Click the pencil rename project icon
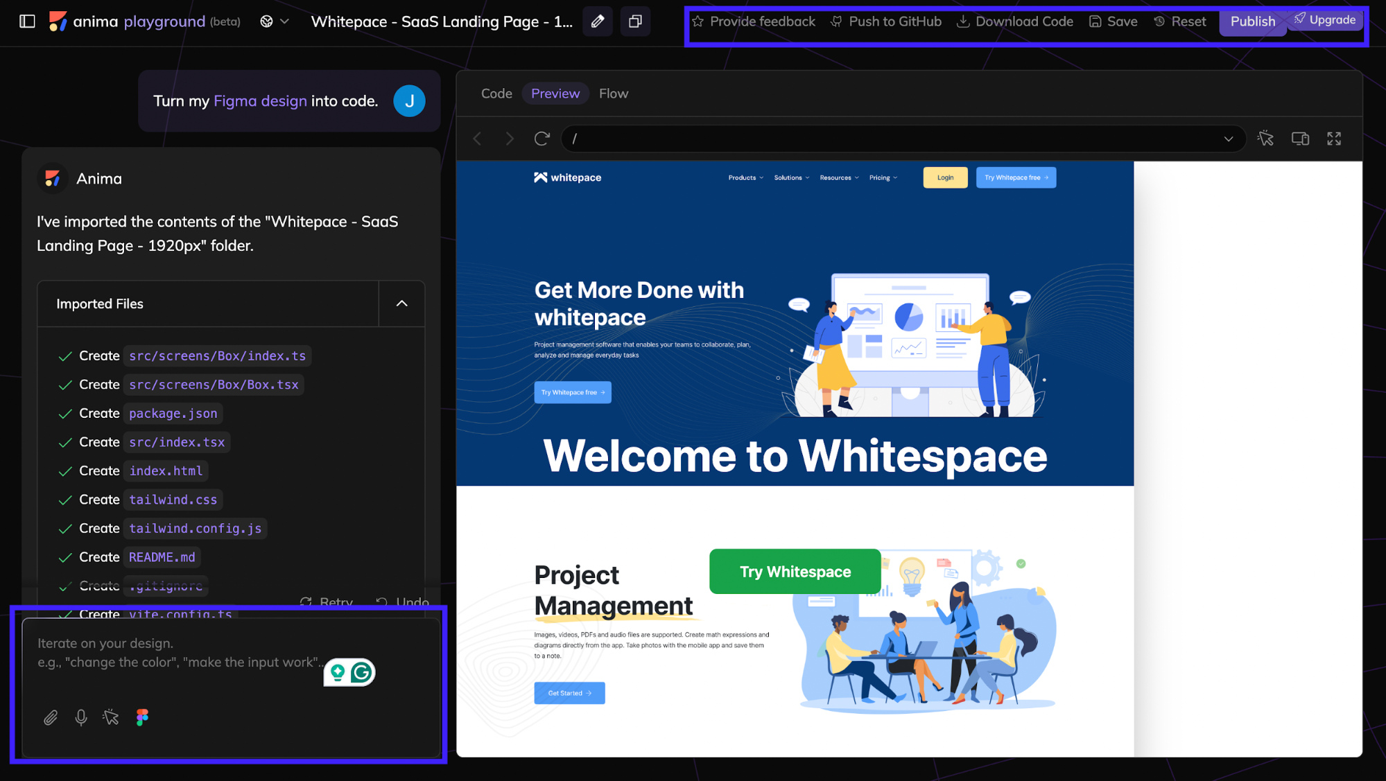Screen dimensions: 1386x781 click(x=598, y=21)
